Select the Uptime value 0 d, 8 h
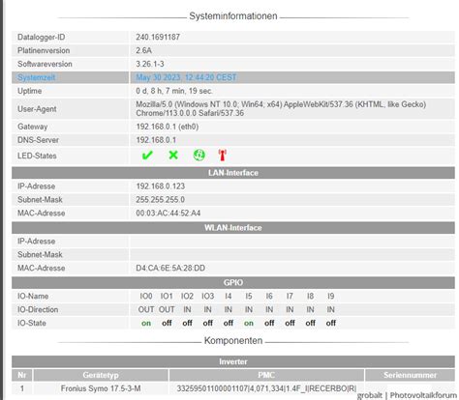459x400 pixels. click(174, 91)
